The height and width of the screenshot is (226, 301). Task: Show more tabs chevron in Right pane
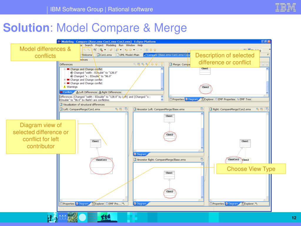(256, 204)
